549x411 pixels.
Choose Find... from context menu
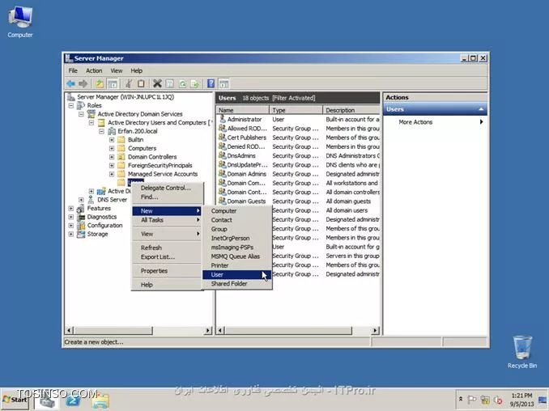150,197
